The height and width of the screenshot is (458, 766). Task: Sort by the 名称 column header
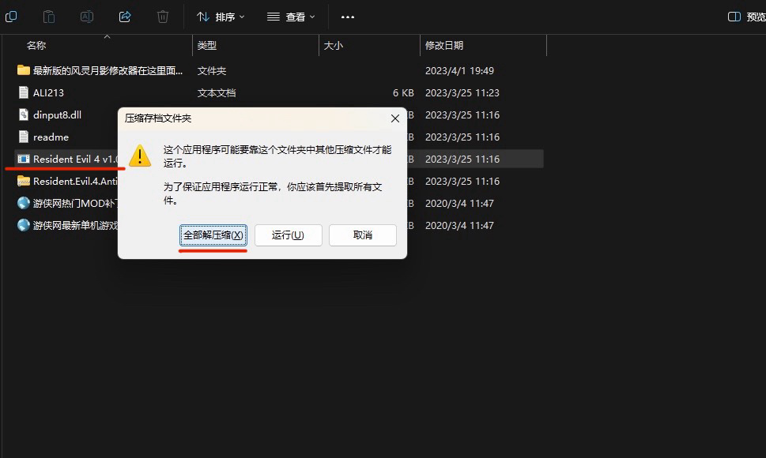coord(36,45)
